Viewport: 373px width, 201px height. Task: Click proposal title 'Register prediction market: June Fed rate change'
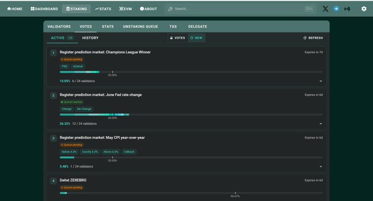(x=101, y=95)
